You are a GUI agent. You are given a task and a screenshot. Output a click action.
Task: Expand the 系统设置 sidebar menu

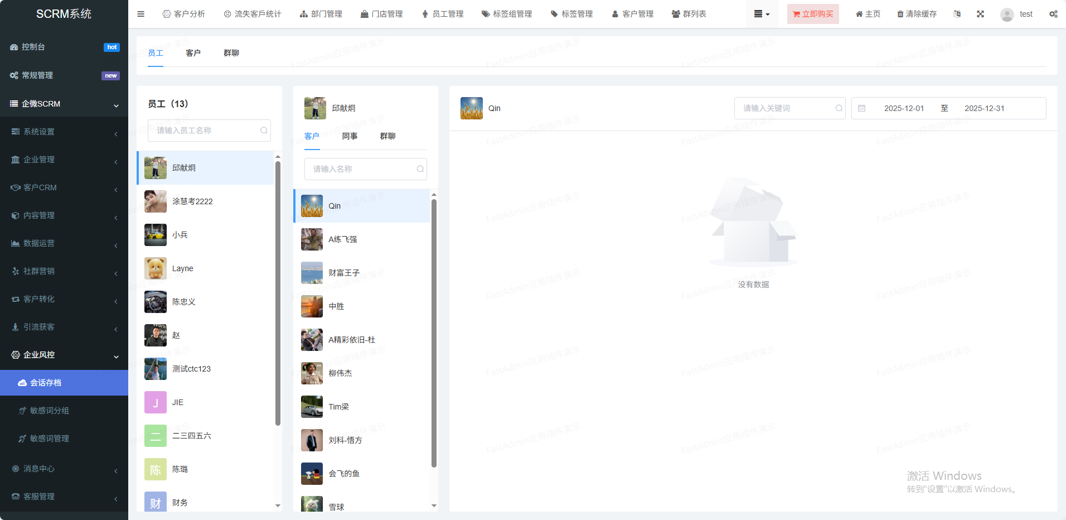64,132
